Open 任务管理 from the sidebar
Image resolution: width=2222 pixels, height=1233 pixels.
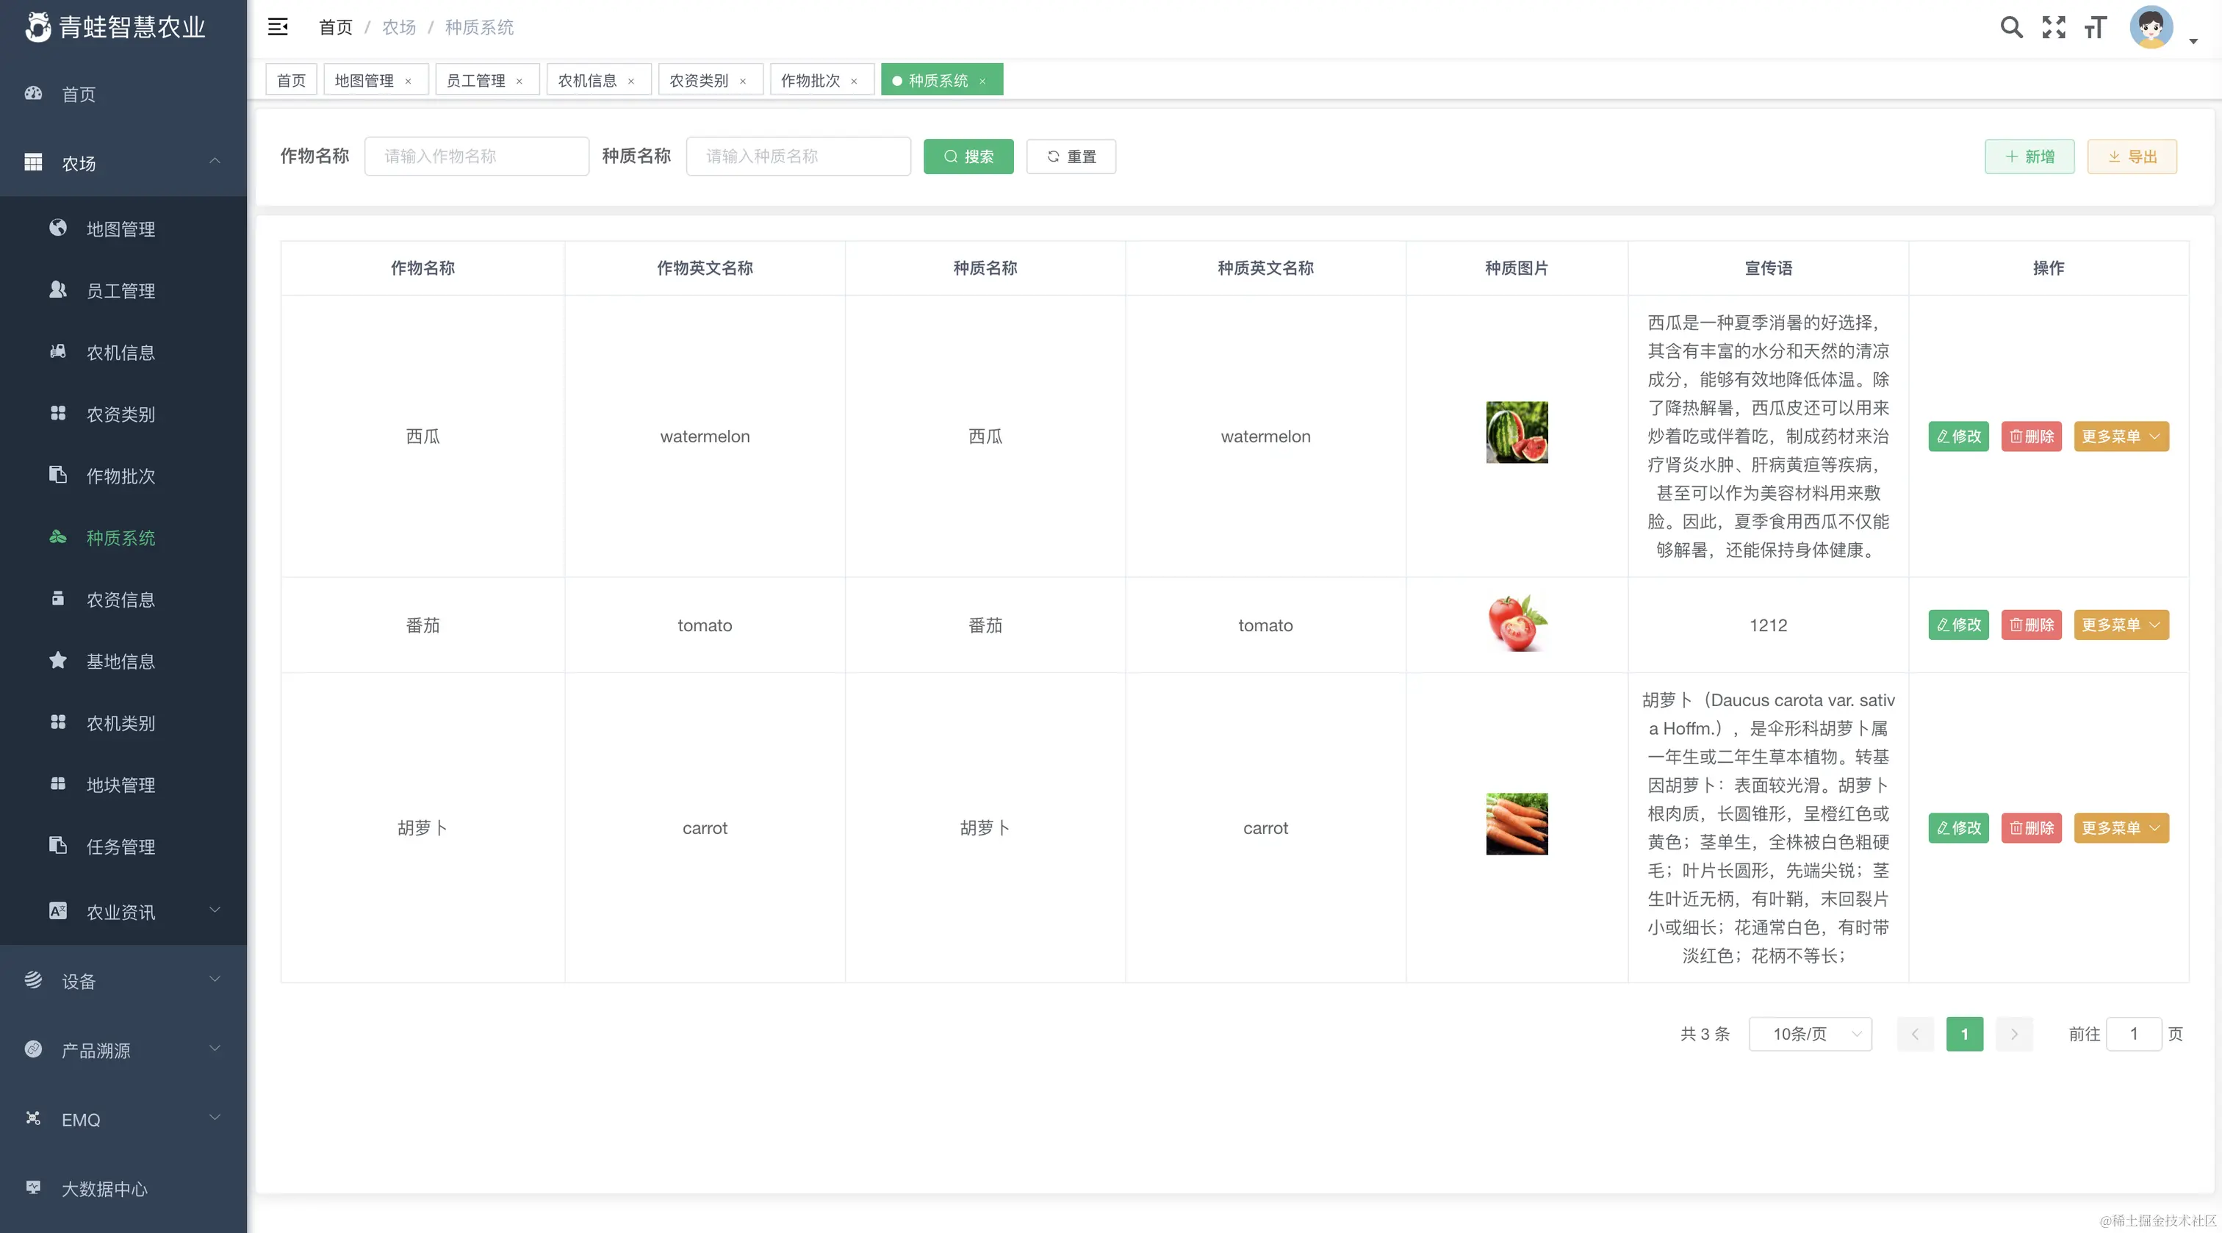click(121, 846)
